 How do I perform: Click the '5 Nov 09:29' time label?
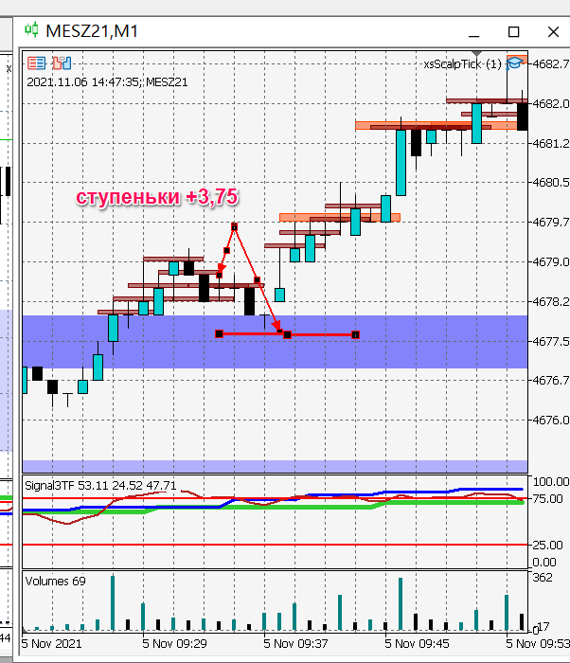(174, 644)
